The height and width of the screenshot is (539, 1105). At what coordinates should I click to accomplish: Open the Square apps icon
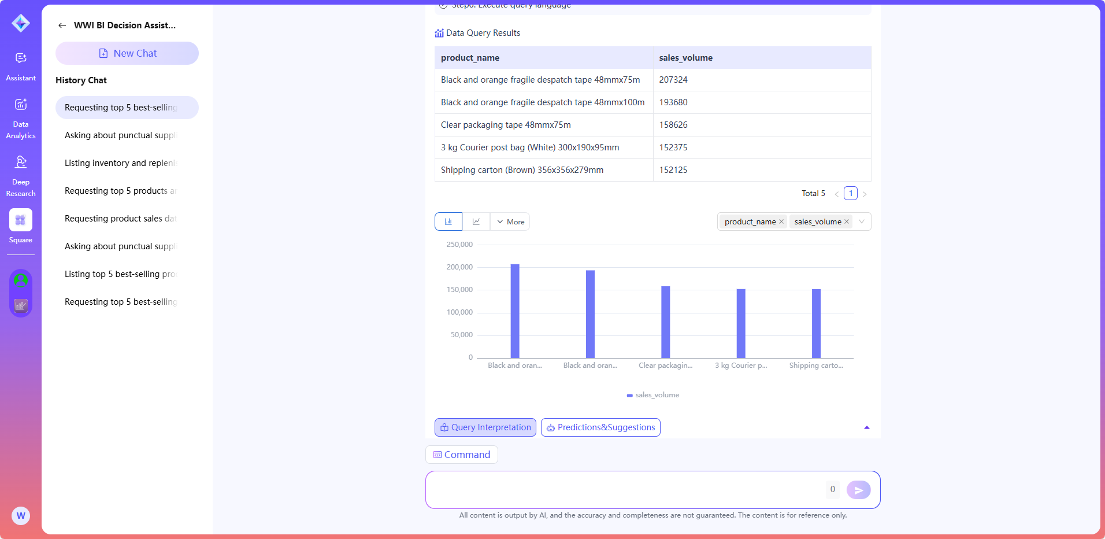click(21, 221)
